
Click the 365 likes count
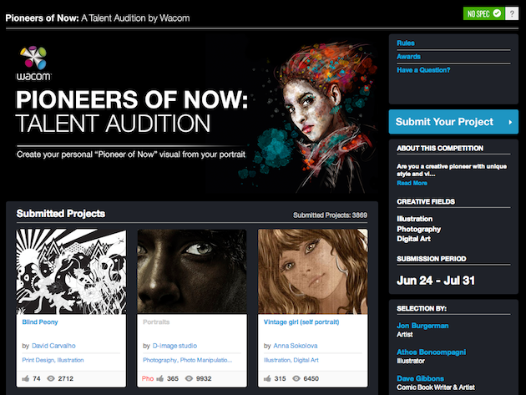tap(173, 378)
